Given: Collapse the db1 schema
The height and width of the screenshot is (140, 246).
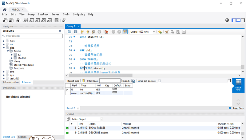Looking at the screenshot, I should coord(4,48).
